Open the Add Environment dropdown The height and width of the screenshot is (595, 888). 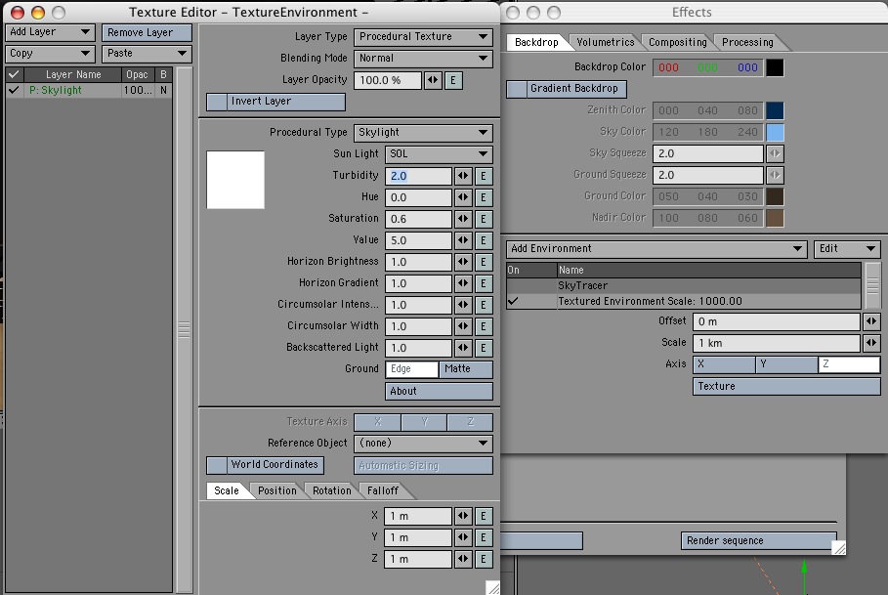[656, 249]
